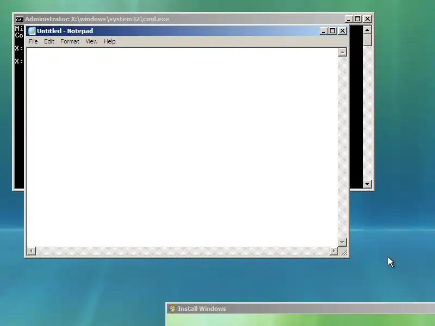The width and height of the screenshot is (435, 326).
Task: Open the Format menu in Notepad
Action: pos(70,41)
